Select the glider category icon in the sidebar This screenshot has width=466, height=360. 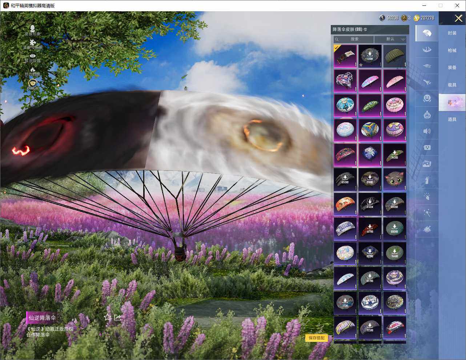coord(427,49)
